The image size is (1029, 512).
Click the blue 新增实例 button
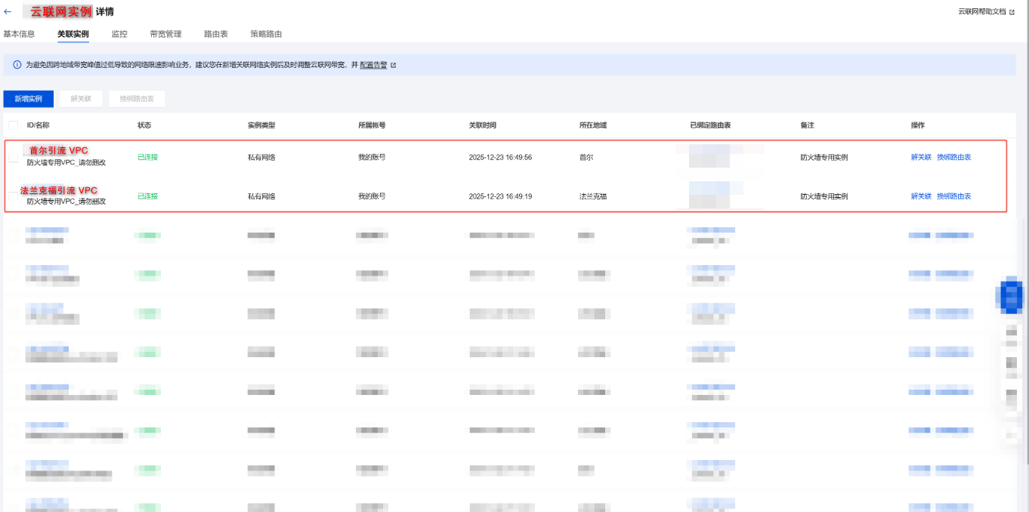click(x=29, y=99)
